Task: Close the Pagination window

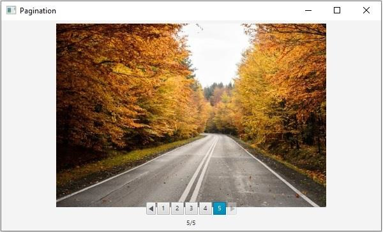Action: (x=366, y=10)
